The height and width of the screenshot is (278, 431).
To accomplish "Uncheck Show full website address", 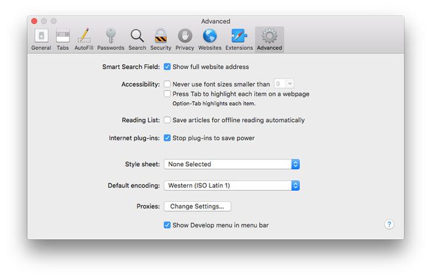I will click(x=167, y=67).
